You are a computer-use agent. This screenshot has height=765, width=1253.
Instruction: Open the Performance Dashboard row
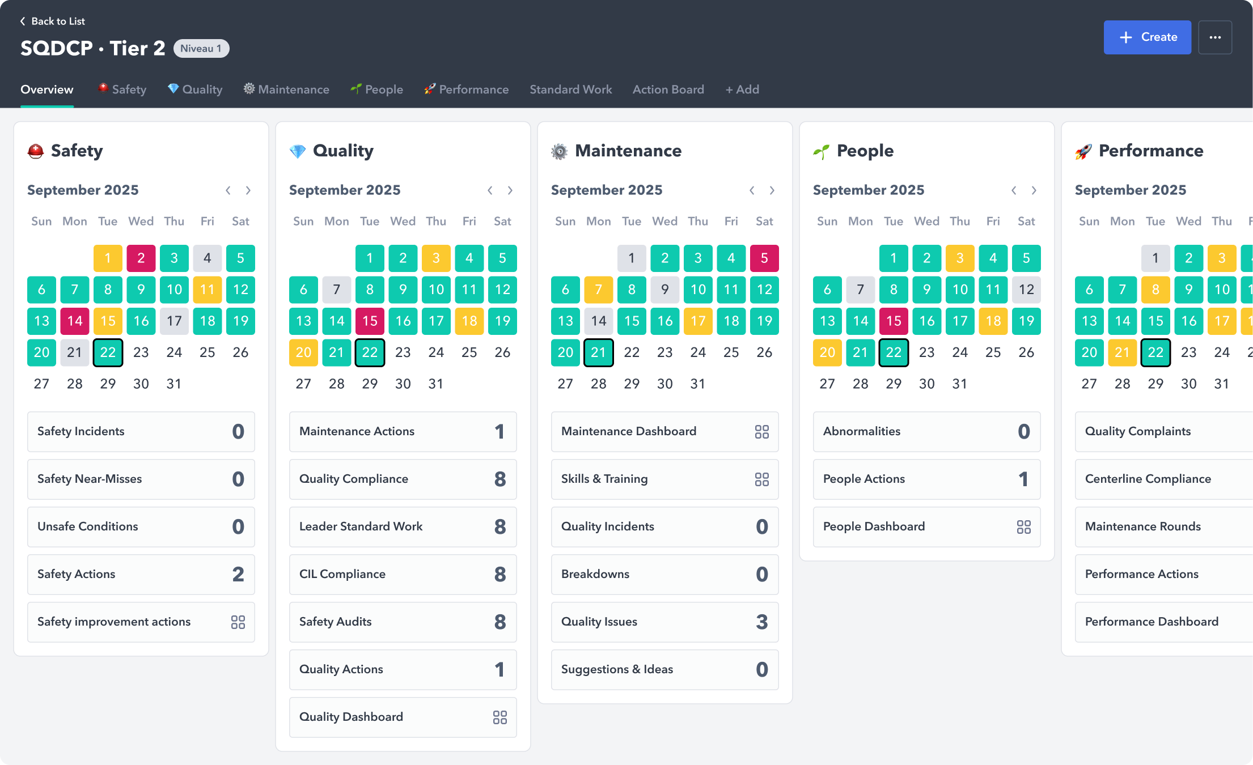[1164, 622]
